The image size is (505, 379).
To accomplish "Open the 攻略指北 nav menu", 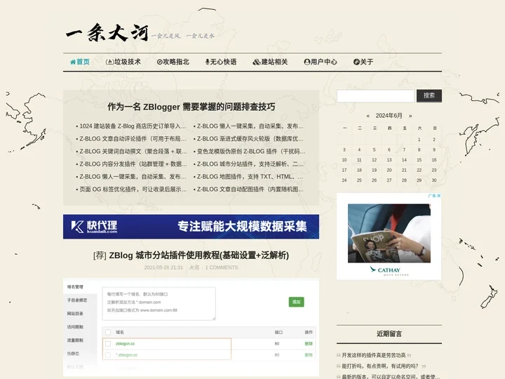I will click(x=173, y=62).
